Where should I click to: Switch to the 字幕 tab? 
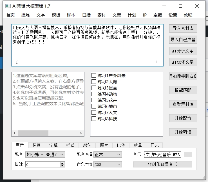pos(53,145)
